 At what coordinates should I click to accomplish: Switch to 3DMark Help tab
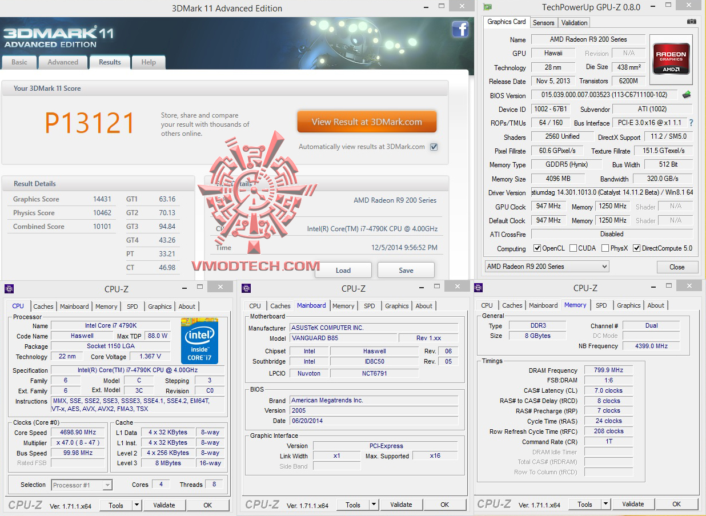(149, 62)
